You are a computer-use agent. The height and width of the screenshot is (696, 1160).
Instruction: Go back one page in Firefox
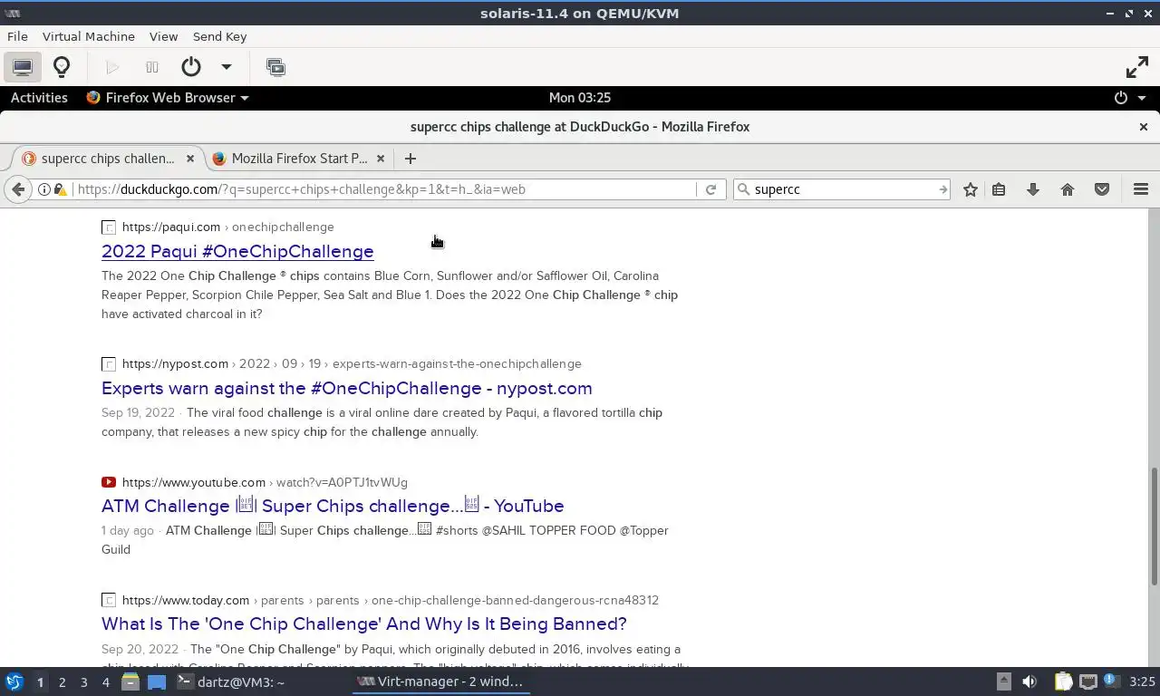[x=18, y=189]
